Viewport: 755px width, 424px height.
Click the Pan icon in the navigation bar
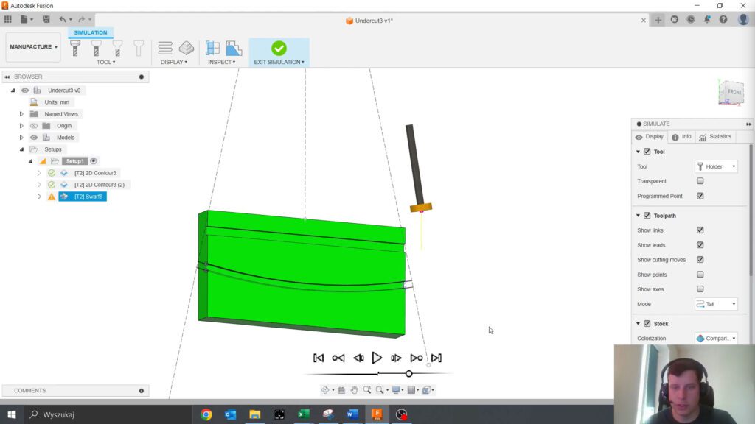[x=355, y=389]
